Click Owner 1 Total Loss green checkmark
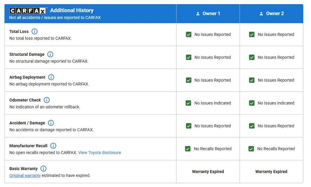 [189, 35]
